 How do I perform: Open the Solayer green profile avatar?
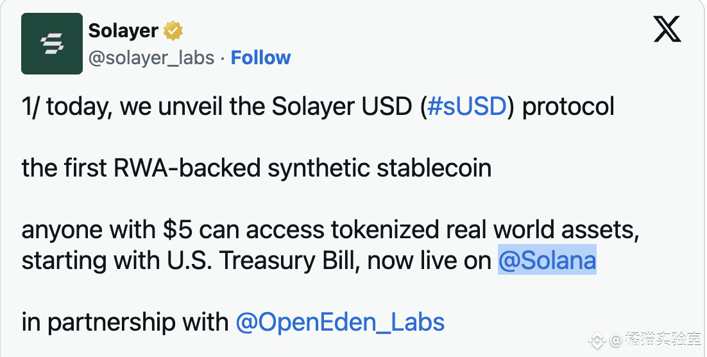[52, 43]
